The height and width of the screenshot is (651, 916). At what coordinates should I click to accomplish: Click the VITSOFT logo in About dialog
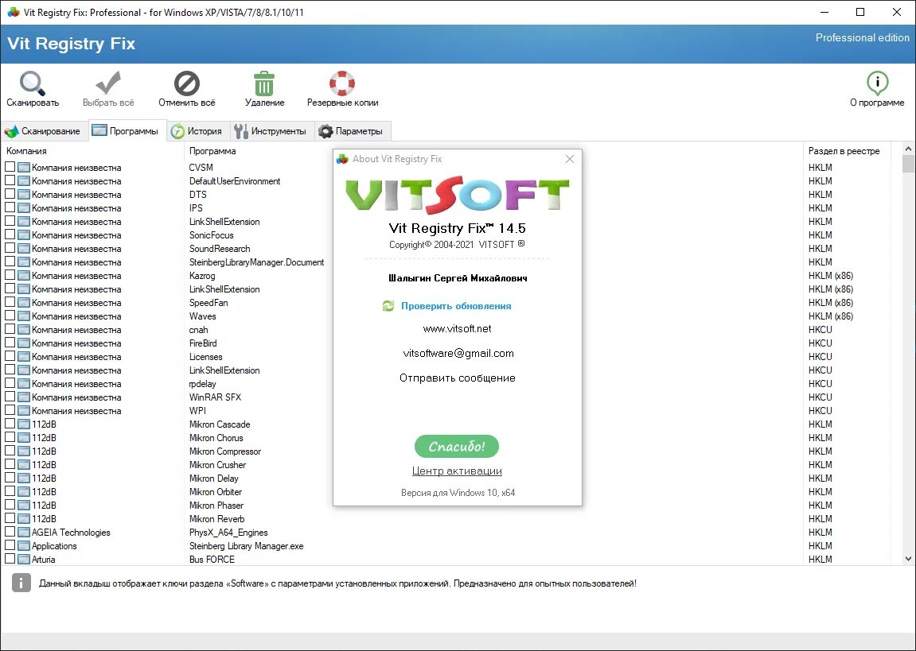[457, 194]
